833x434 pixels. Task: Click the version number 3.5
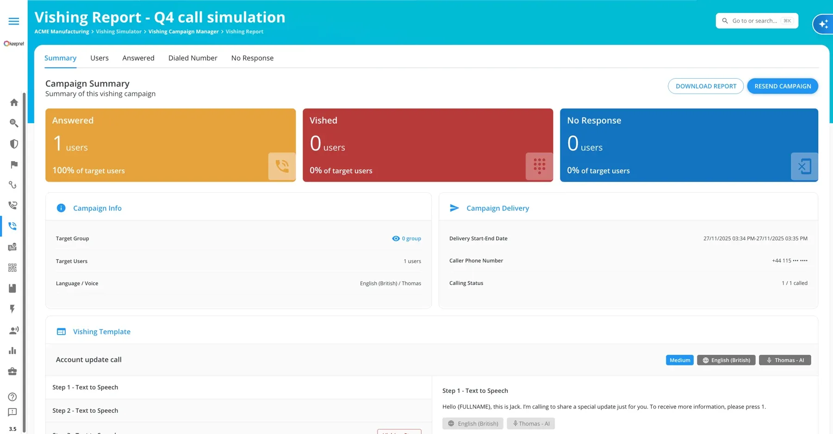(x=12, y=429)
